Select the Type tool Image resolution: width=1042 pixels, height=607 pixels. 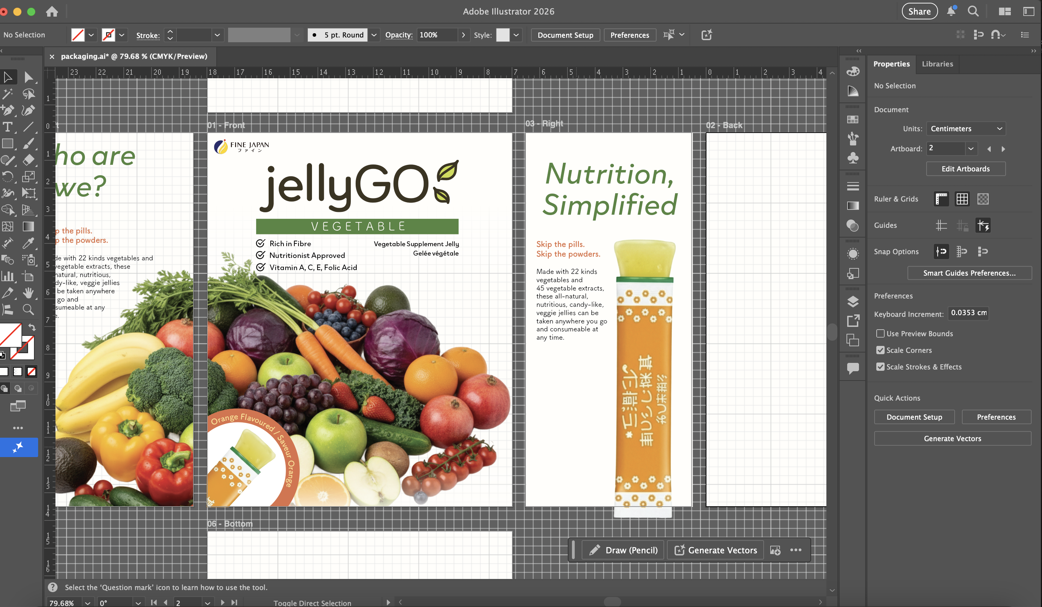(8, 127)
